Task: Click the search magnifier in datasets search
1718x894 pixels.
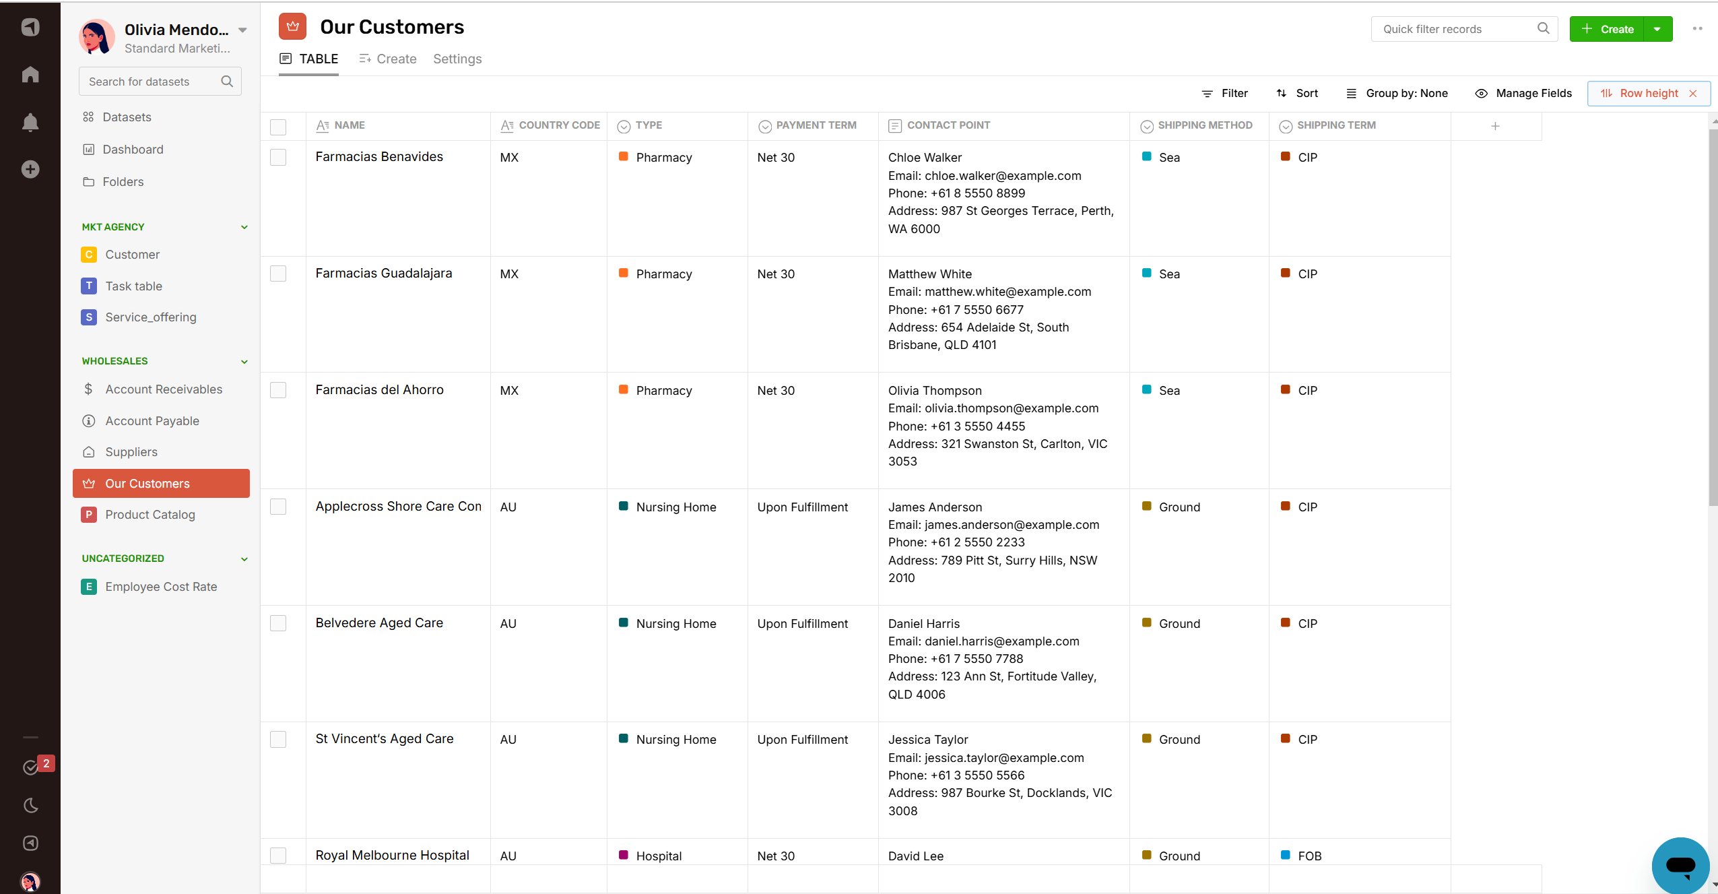Action: click(227, 82)
